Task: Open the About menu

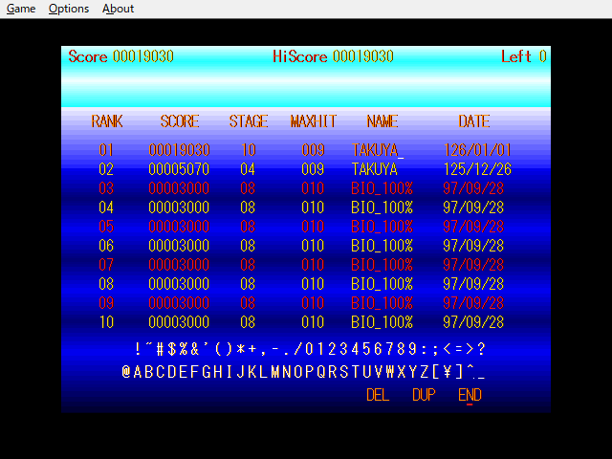Action: point(119,9)
